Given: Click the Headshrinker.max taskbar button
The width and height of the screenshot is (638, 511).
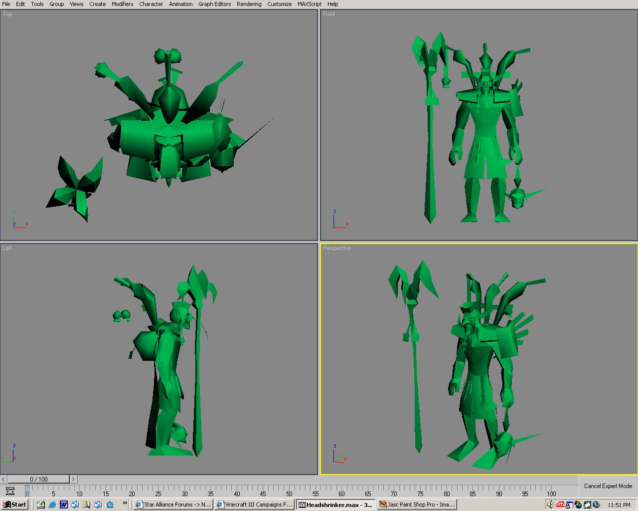Looking at the screenshot, I should click(336, 505).
